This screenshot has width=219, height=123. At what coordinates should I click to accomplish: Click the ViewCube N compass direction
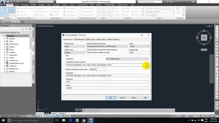[204, 31]
